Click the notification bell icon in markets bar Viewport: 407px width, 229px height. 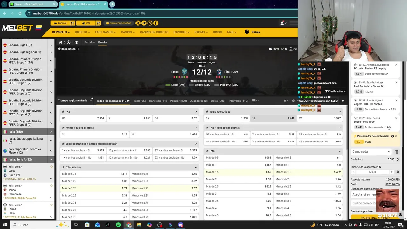(285, 101)
